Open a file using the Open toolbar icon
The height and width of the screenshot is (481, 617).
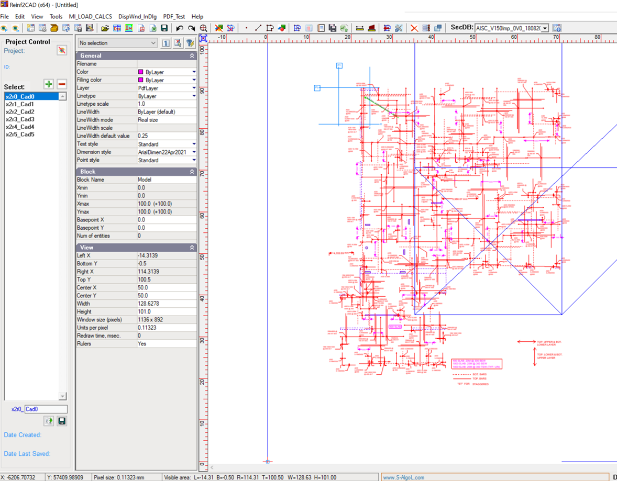105,28
